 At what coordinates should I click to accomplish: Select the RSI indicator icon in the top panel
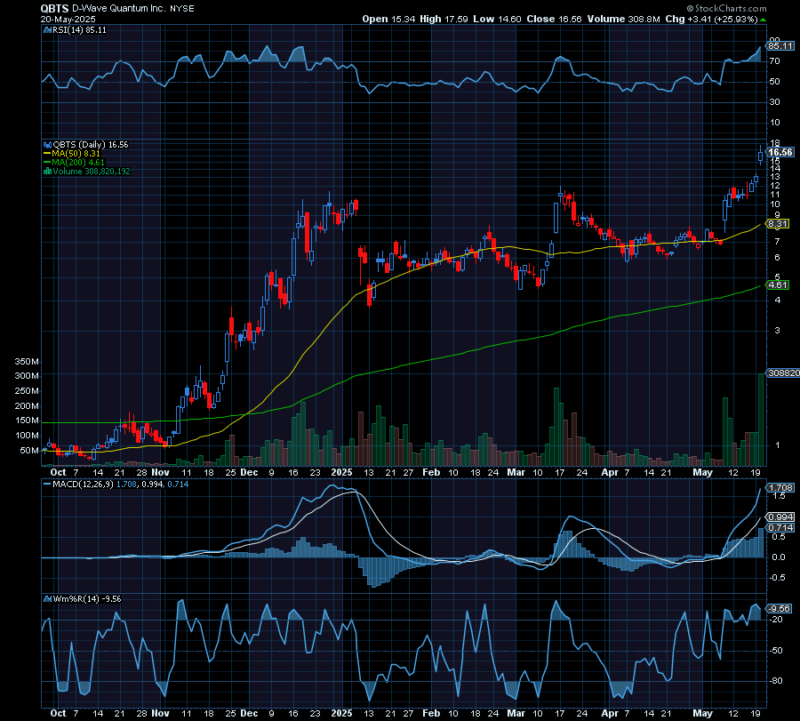click(46, 29)
